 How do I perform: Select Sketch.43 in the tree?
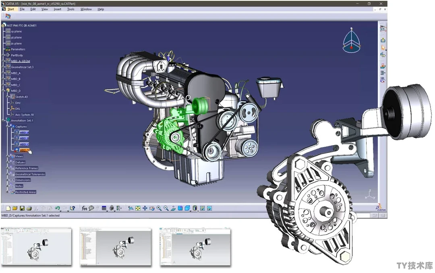point(21,97)
